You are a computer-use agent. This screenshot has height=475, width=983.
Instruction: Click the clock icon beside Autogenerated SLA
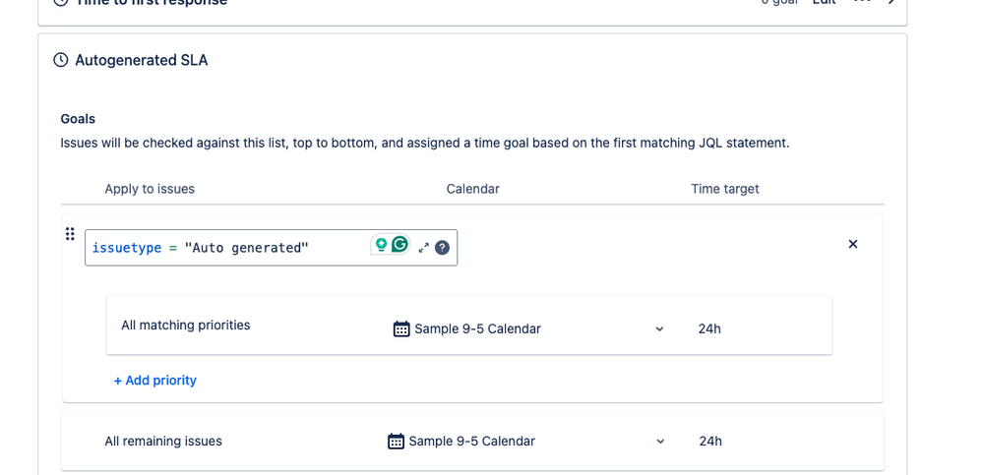pos(61,60)
